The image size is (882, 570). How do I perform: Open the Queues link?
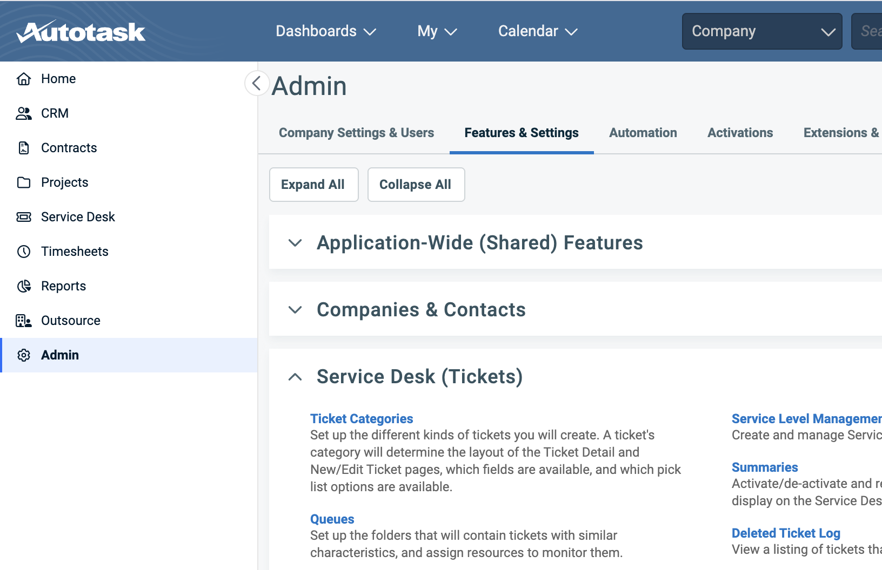[x=332, y=519]
